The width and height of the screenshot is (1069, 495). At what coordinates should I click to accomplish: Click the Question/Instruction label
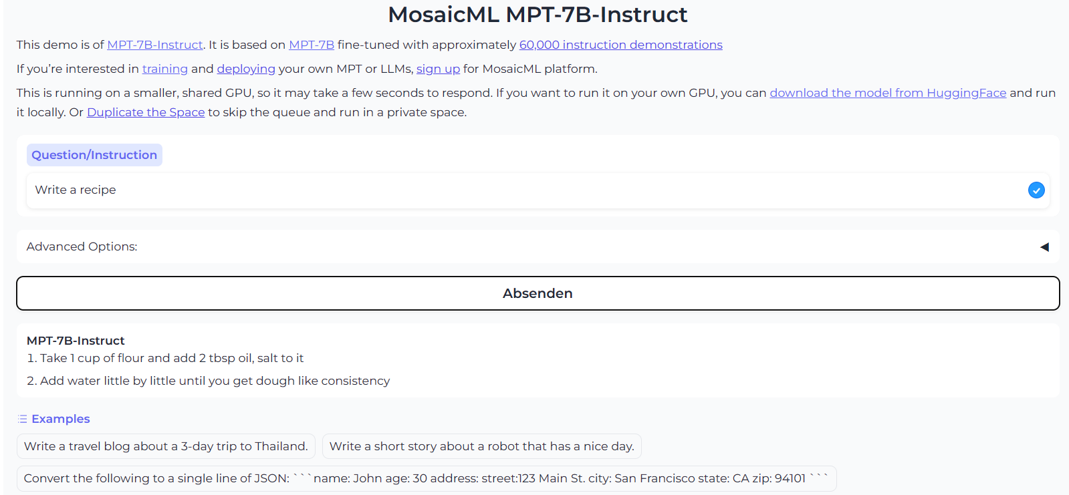coord(94,155)
